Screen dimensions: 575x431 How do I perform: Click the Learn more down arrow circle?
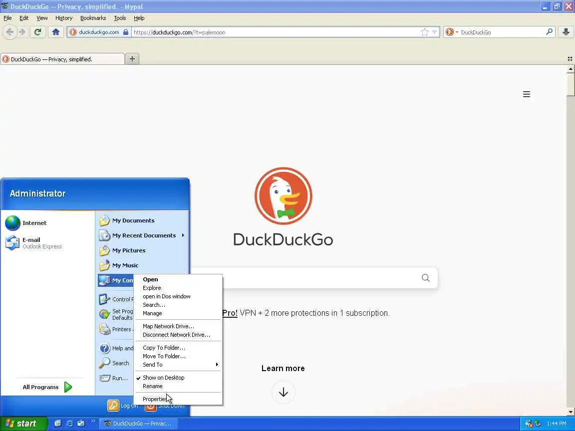tap(283, 392)
